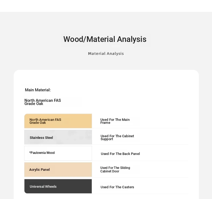Click the *Paulownia Wood label text

[42, 153]
